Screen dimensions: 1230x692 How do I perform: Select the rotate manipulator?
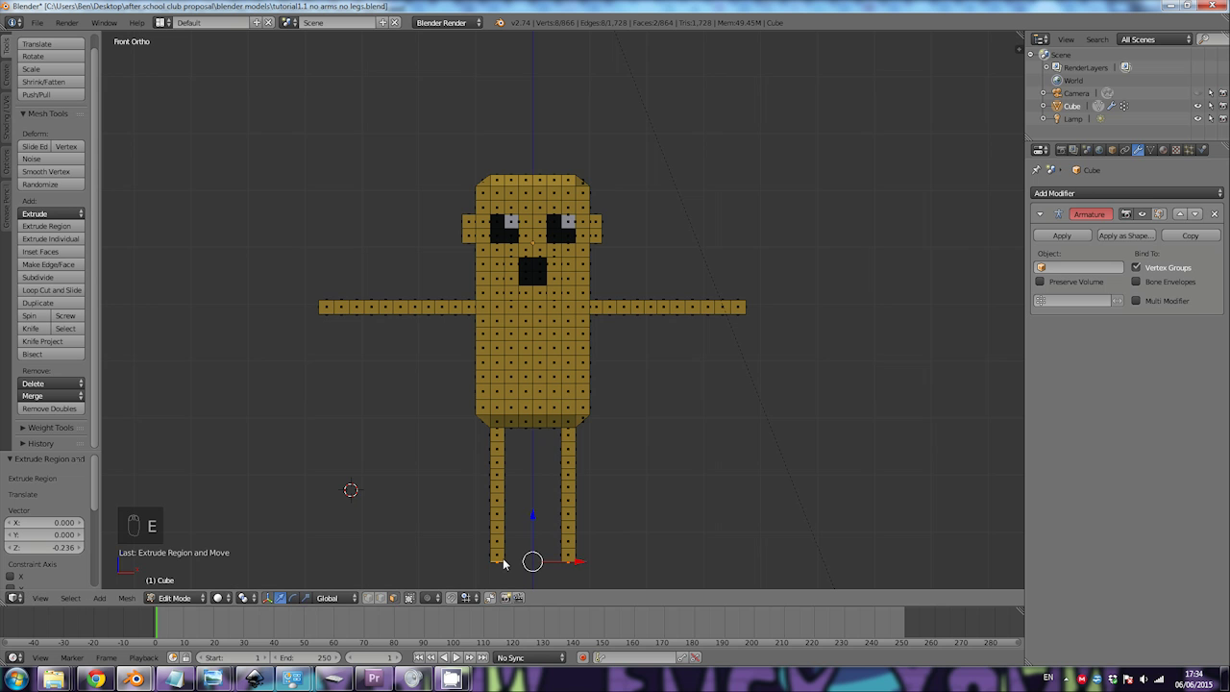pos(293,598)
